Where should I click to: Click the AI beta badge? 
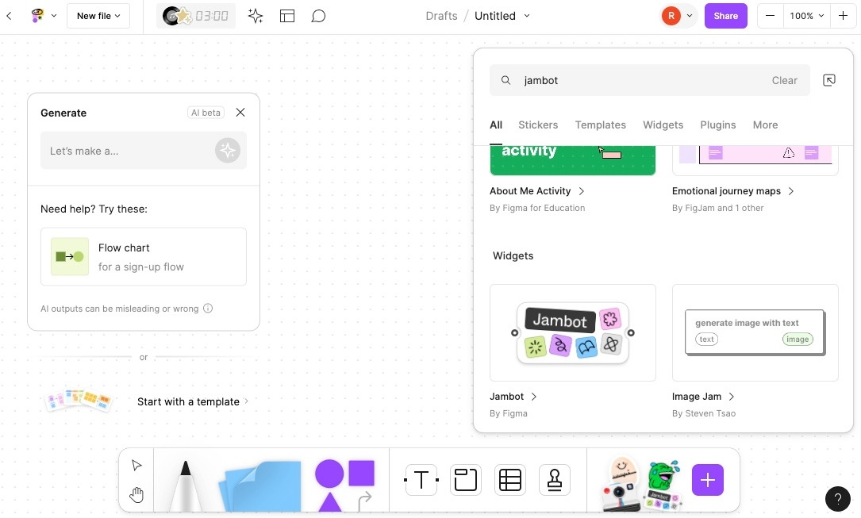coord(206,113)
